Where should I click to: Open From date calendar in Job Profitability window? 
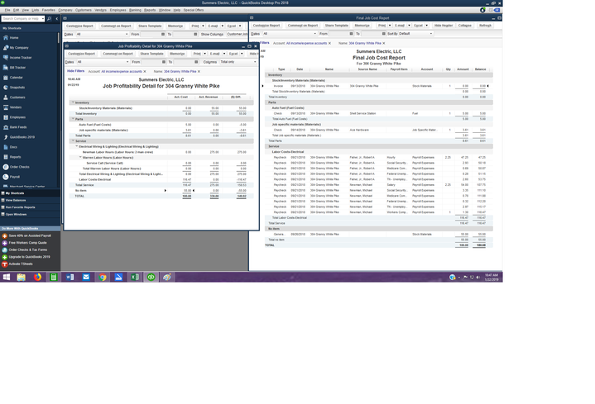164,62
